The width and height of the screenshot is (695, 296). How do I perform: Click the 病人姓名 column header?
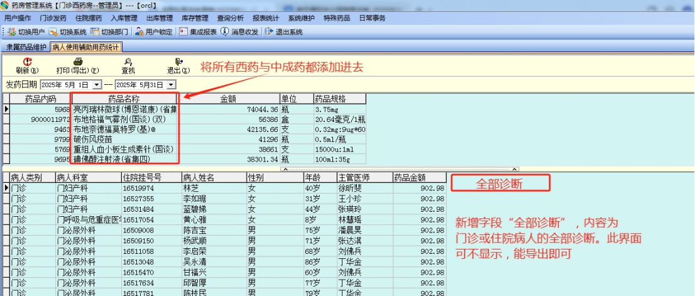coord(214,178)
